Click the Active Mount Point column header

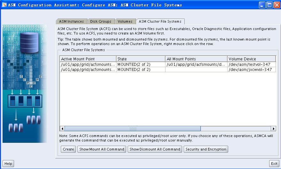(x=88, y=59)
